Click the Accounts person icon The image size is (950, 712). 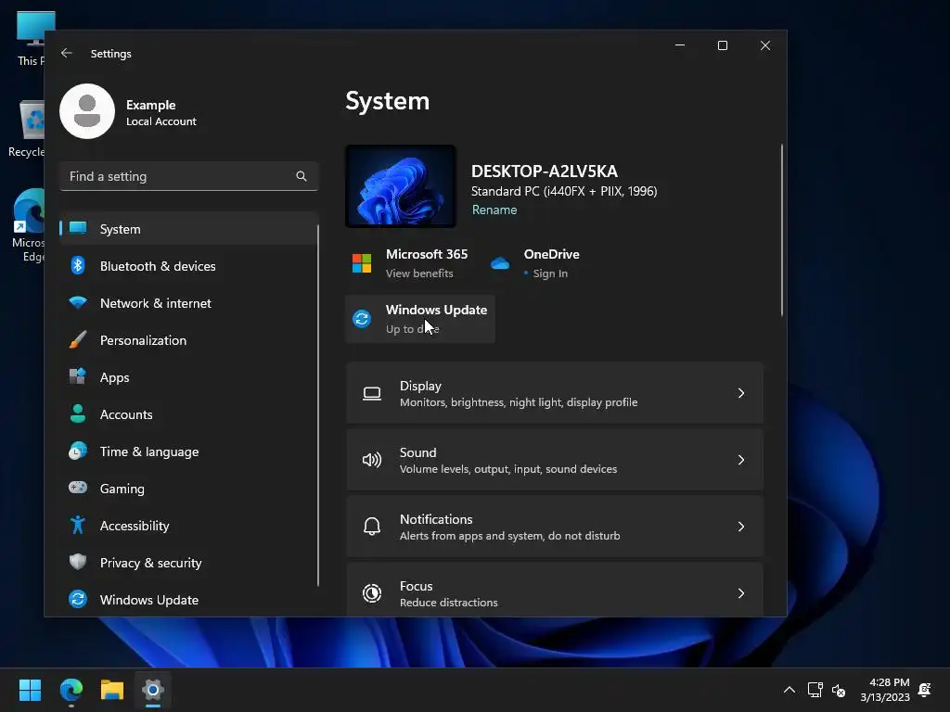point(78,414)
